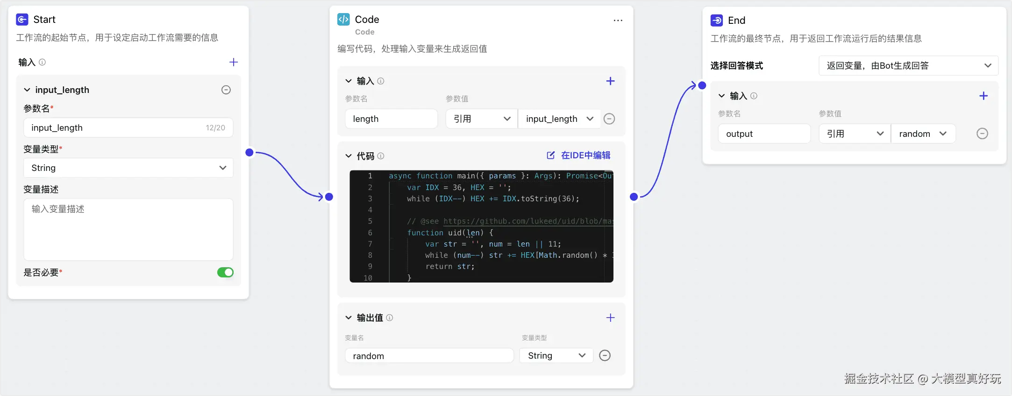Viewport: 1012px width, 396px height.
Task: Toggle the 是否必要 required switch
Action: click(x=225, y=273)
